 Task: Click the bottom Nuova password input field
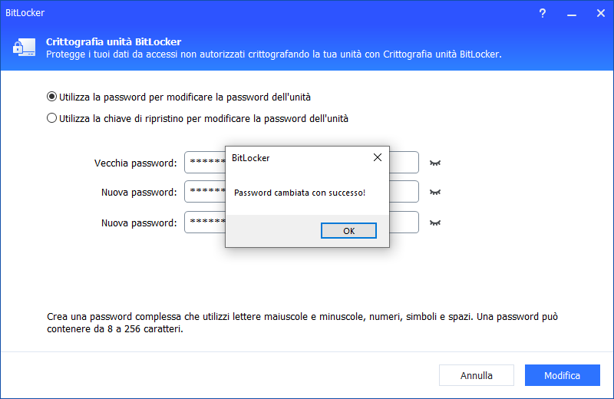[x=204, y=223]
